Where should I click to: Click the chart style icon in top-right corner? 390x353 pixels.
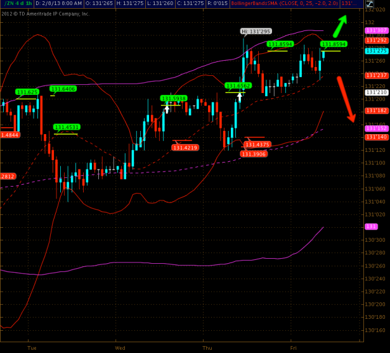370,4
